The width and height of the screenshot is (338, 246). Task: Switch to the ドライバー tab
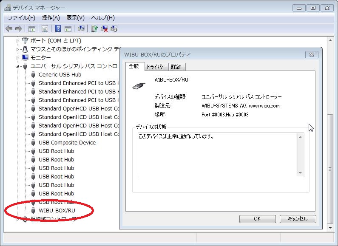pyautogui.click(x=156, y=67)
